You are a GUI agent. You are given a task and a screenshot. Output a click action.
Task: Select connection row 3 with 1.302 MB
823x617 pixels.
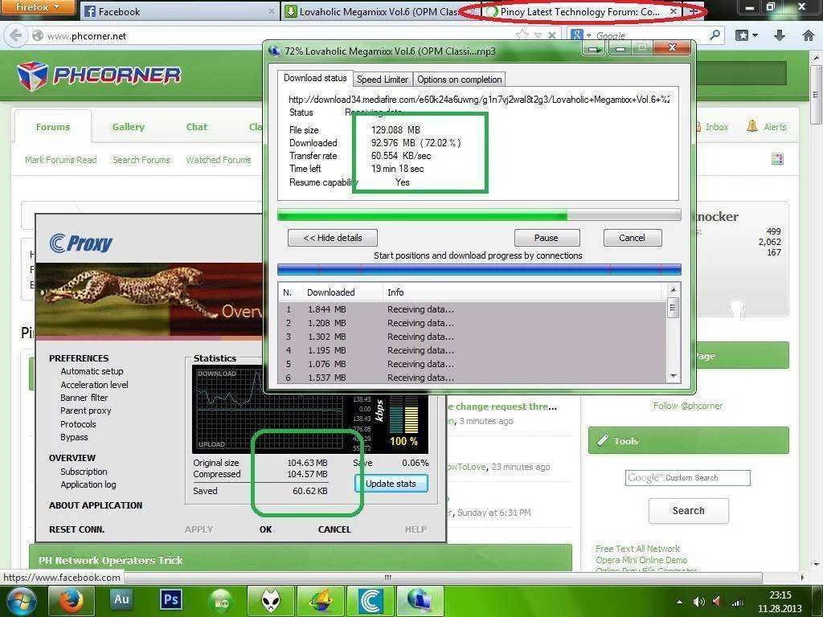click(473, 337)
